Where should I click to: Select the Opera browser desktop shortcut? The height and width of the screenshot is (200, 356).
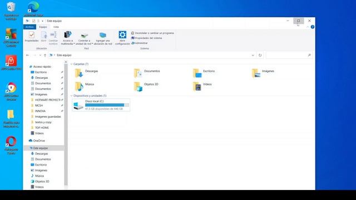coord(11,146)
